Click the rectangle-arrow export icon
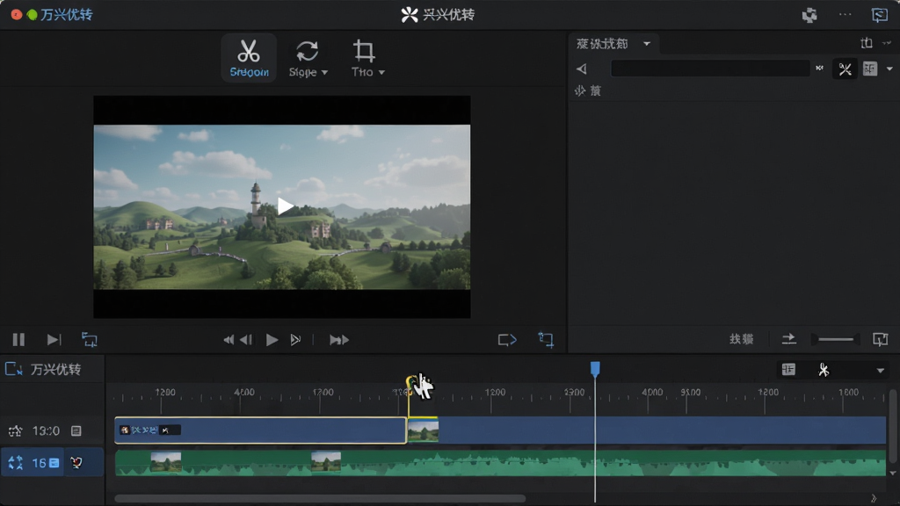Screen dimensions: 900x506 [x=507, y=340]
